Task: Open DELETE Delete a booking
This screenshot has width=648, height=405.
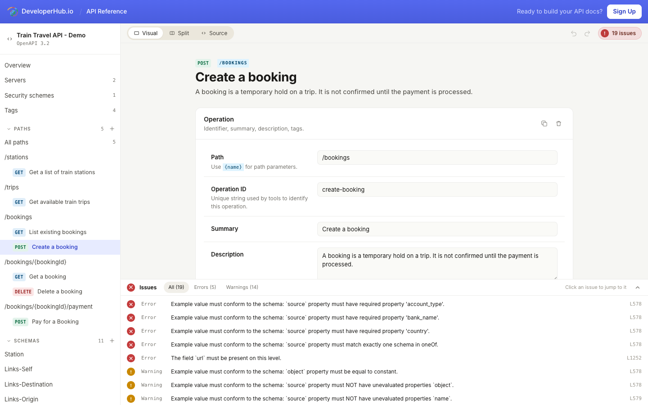Action: [60, 292]
